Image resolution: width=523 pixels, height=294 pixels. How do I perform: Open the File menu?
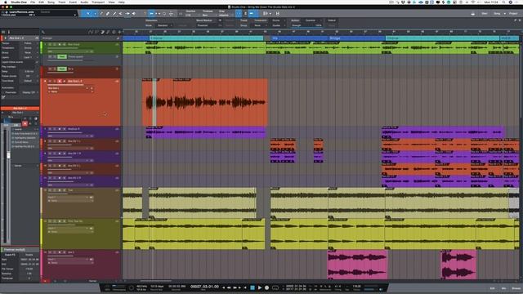(33, 2)
